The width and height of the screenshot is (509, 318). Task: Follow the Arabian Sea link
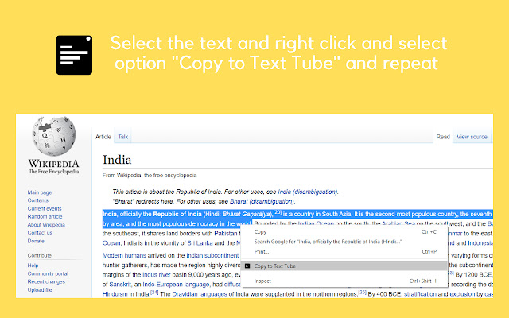398,223
